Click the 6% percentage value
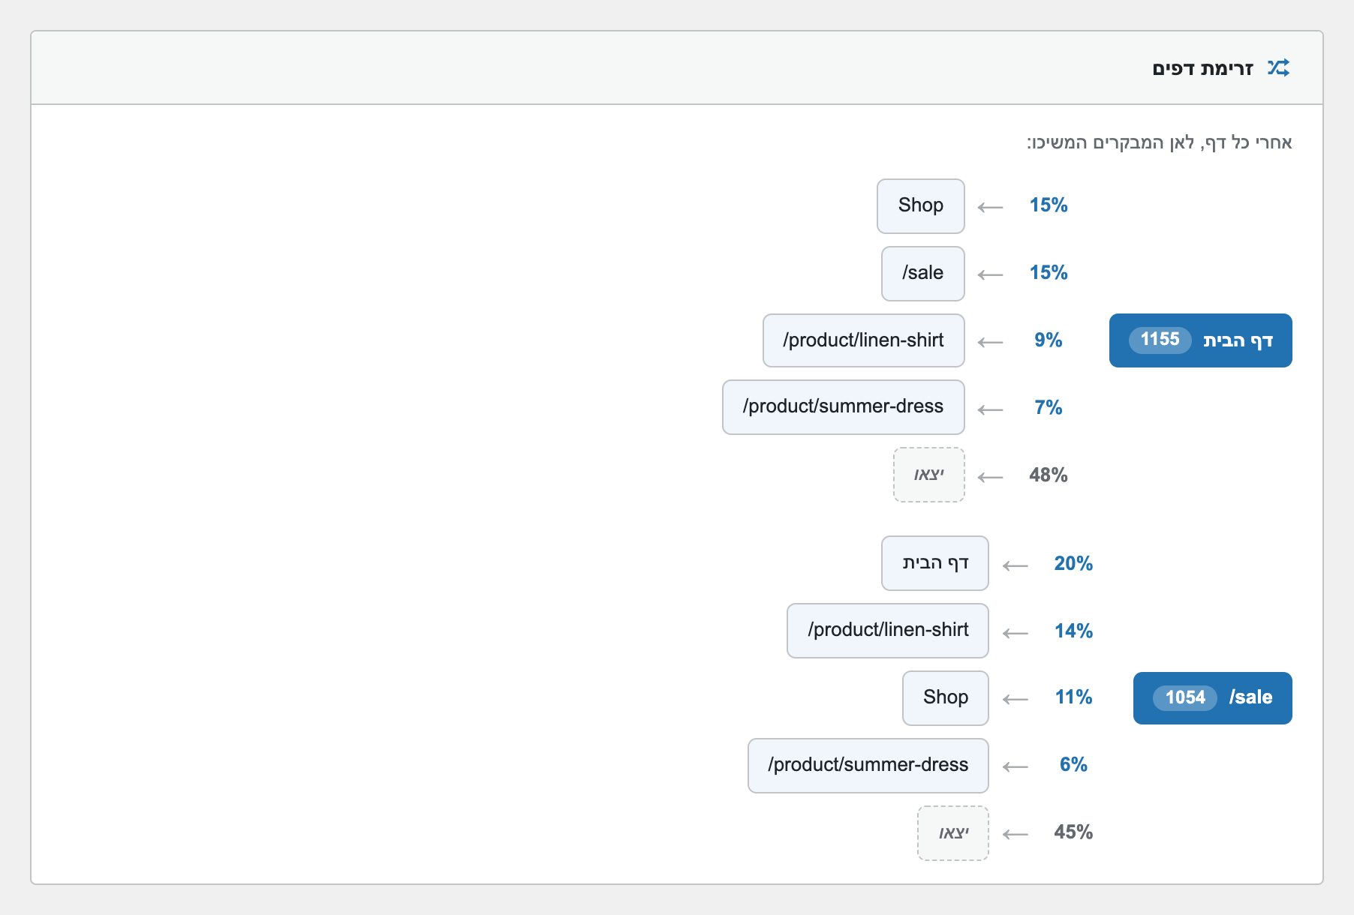Viewport: 1354px width, 915px height. 1073,764
